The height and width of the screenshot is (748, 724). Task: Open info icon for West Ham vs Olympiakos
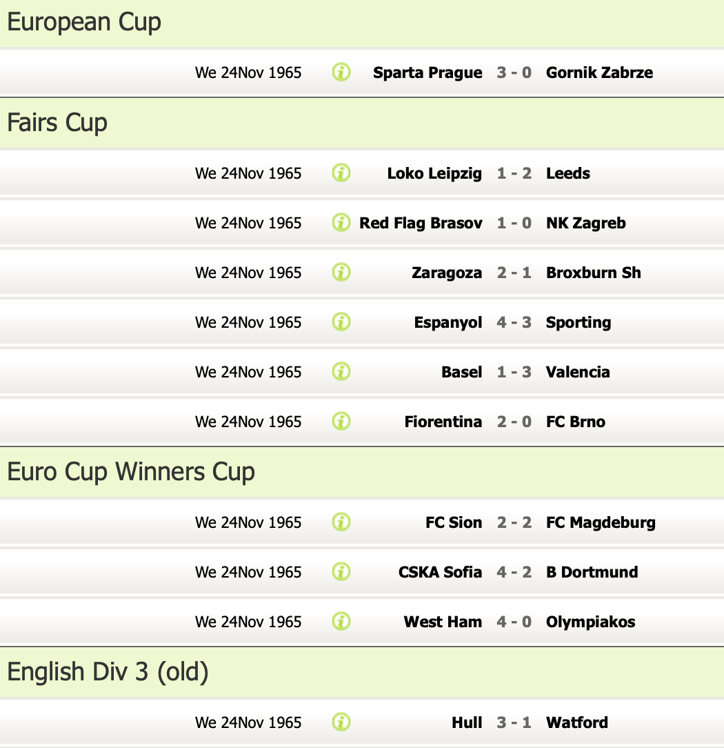341,621
